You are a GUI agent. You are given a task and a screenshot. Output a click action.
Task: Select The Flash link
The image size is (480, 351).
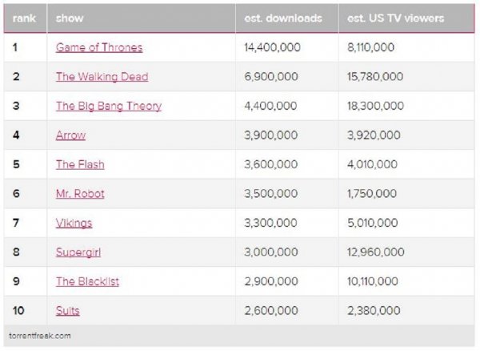(80, 164)
